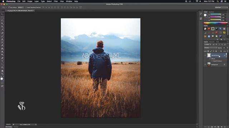Select the History Brush tool
This screenshot has width=229, height=128.
(2, 42)
